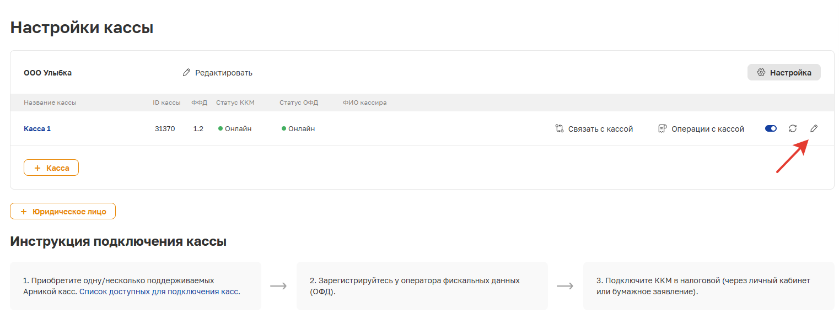This screenshot has width=839, height=313.
Task: Click the Связать с кассой text
Action: pyautogui.click(x=600, y=129)
